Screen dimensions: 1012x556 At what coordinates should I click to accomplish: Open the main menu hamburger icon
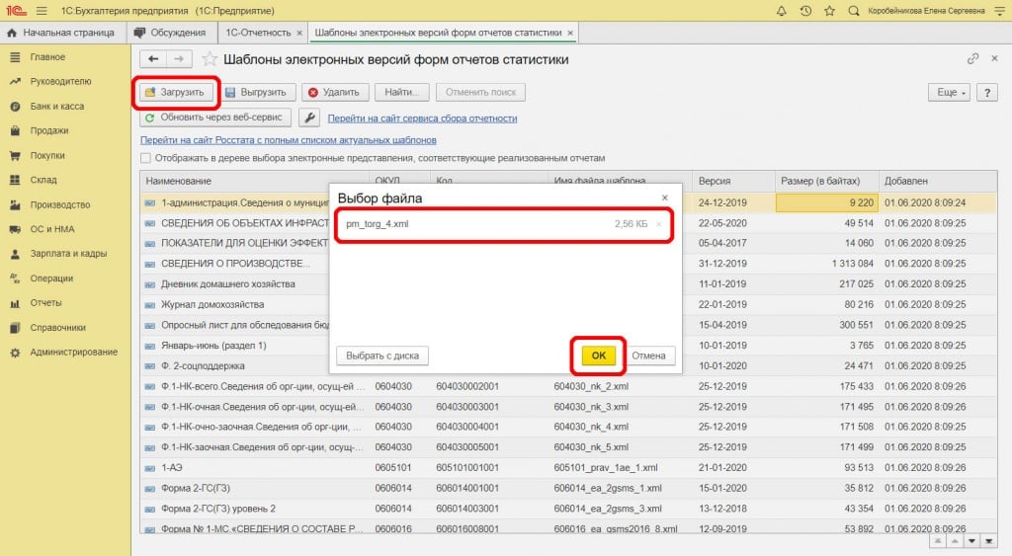coord(40,11)
